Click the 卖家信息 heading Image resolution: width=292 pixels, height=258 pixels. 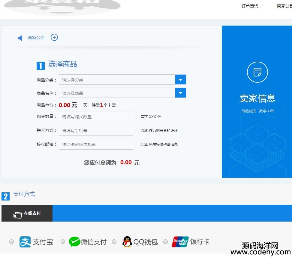tap(257, 98)
